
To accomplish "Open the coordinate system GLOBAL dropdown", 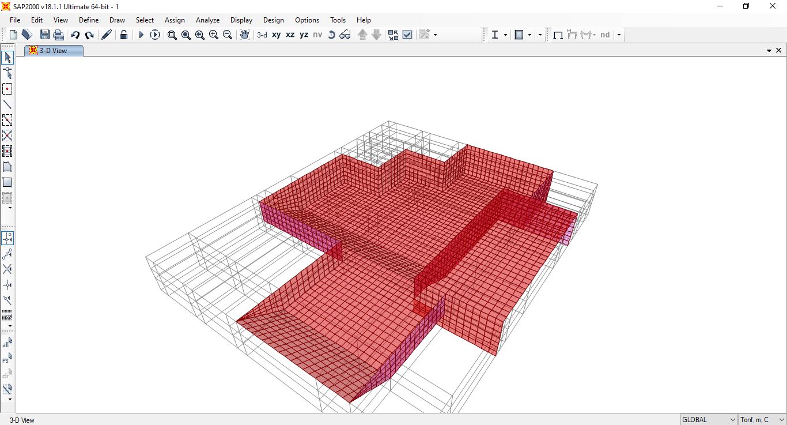I will (709, 420).
